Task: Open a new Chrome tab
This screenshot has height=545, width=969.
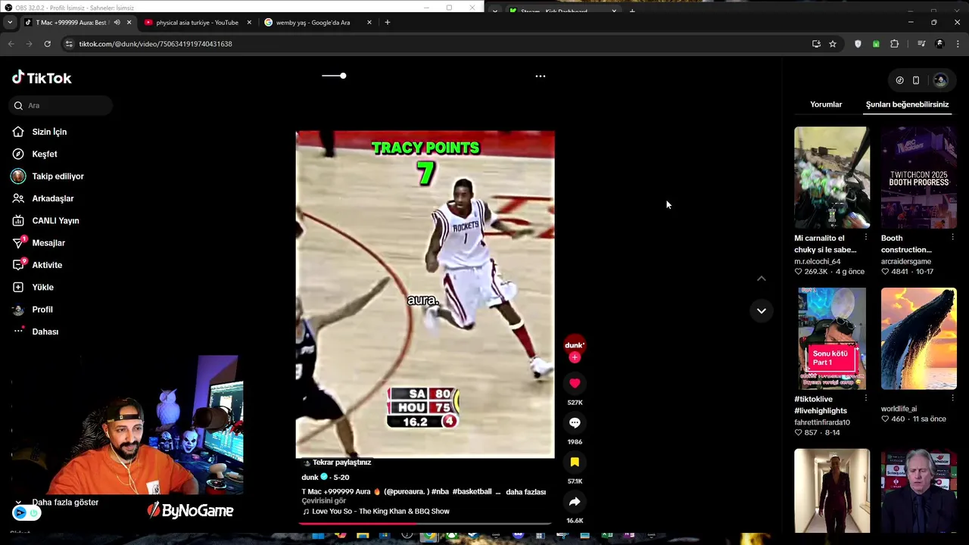Action: pos(387,23)
